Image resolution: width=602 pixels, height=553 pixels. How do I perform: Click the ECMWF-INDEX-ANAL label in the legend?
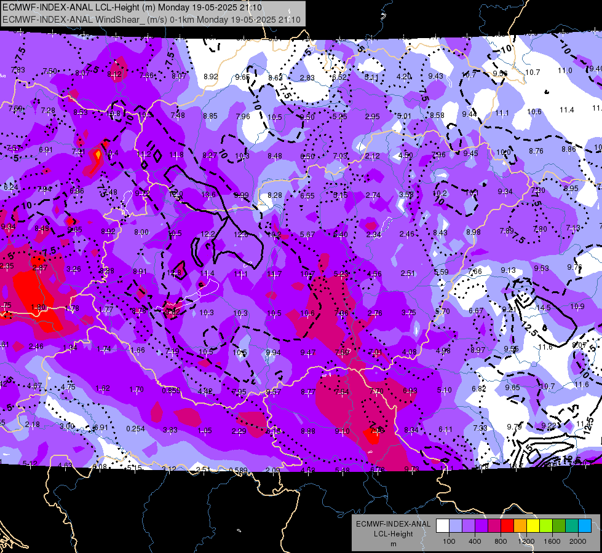(393, 524)
